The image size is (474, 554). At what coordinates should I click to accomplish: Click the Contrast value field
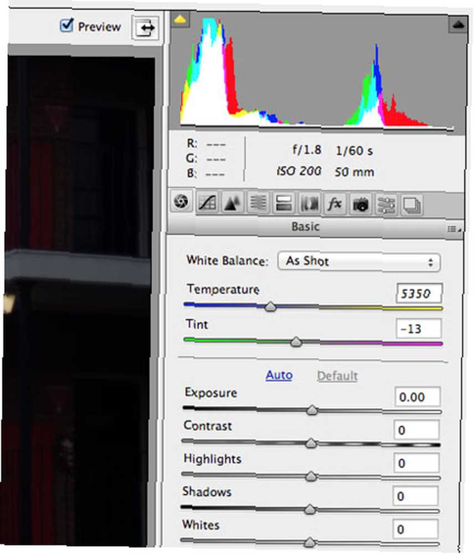click(x=417, y=430)
